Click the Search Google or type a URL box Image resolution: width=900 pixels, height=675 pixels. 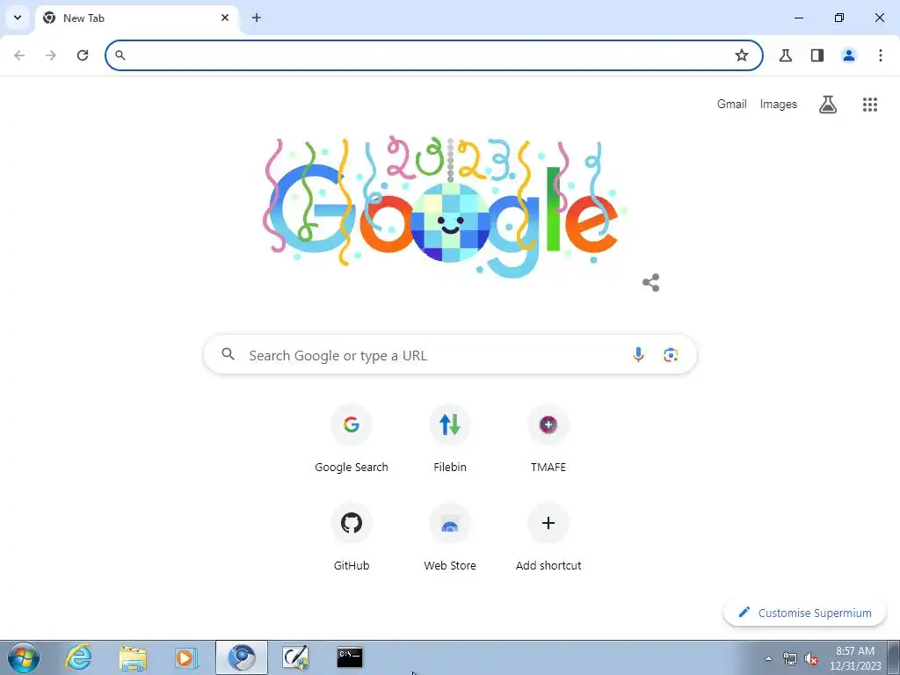[x=451, y=355]
